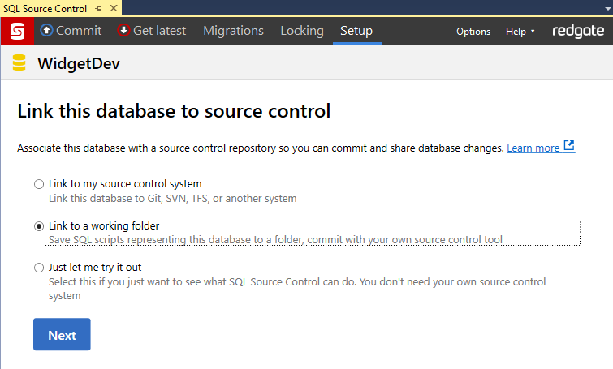Go to the Setup tab
Image resolution: width=613 pixels, height=369 pixels.
(356, 31)
